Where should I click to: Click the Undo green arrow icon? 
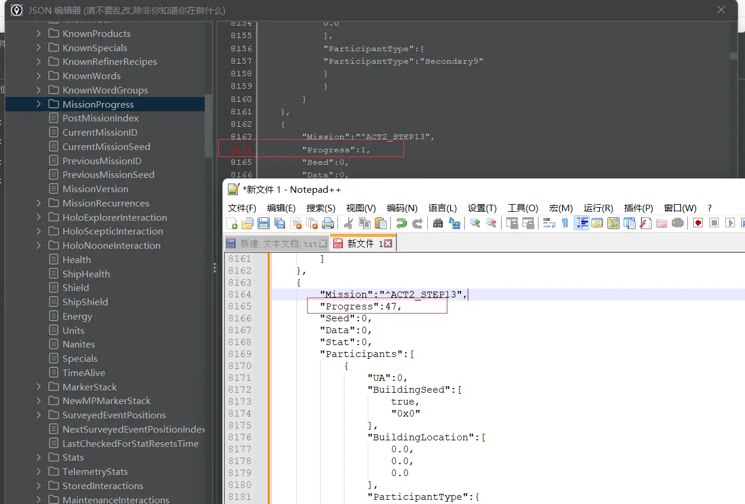click(402, 223)
